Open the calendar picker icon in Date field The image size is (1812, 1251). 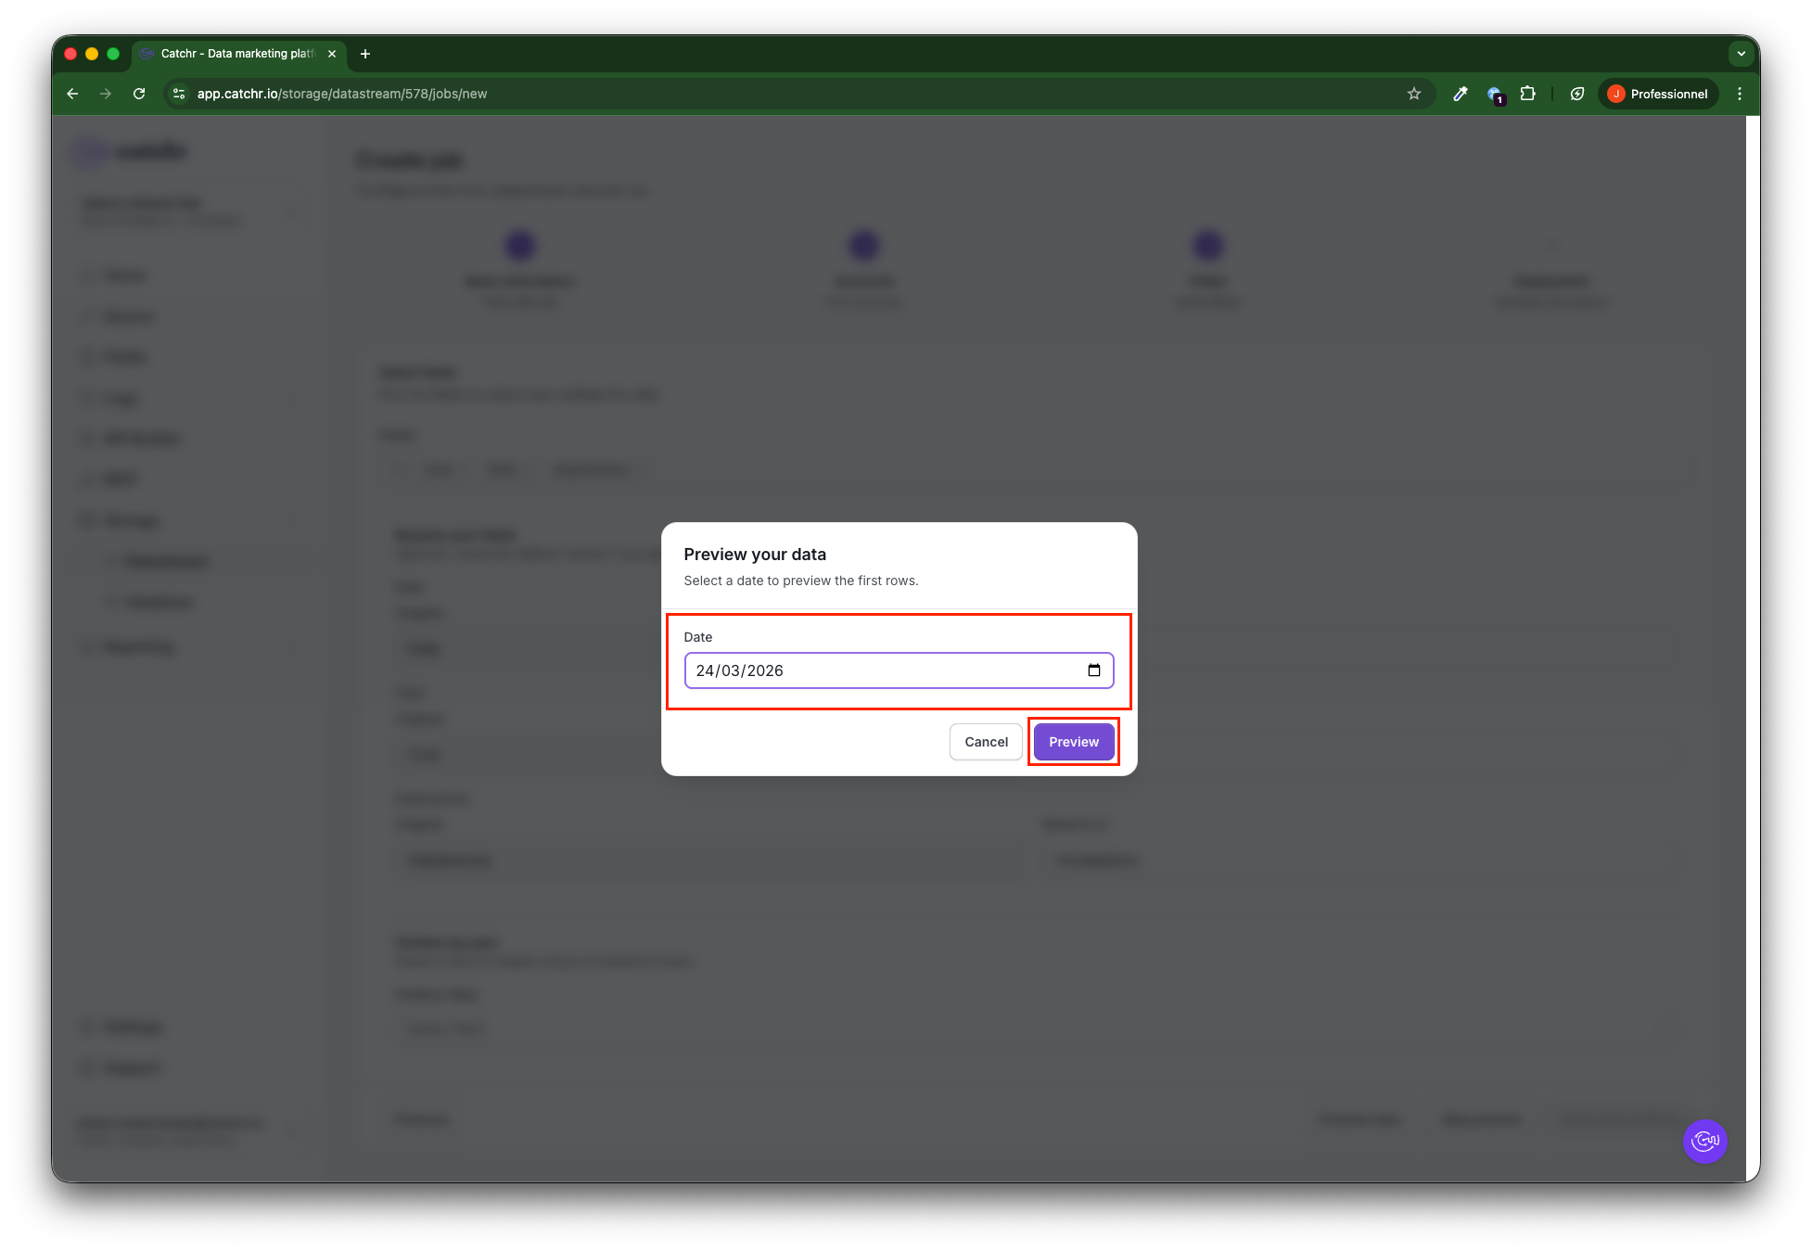(x=1094, y=670)
